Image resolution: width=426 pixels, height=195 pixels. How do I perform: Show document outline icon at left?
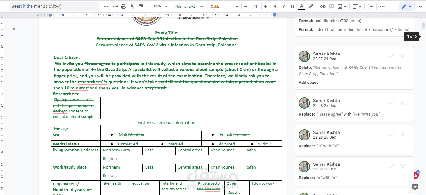pos(13,30)
